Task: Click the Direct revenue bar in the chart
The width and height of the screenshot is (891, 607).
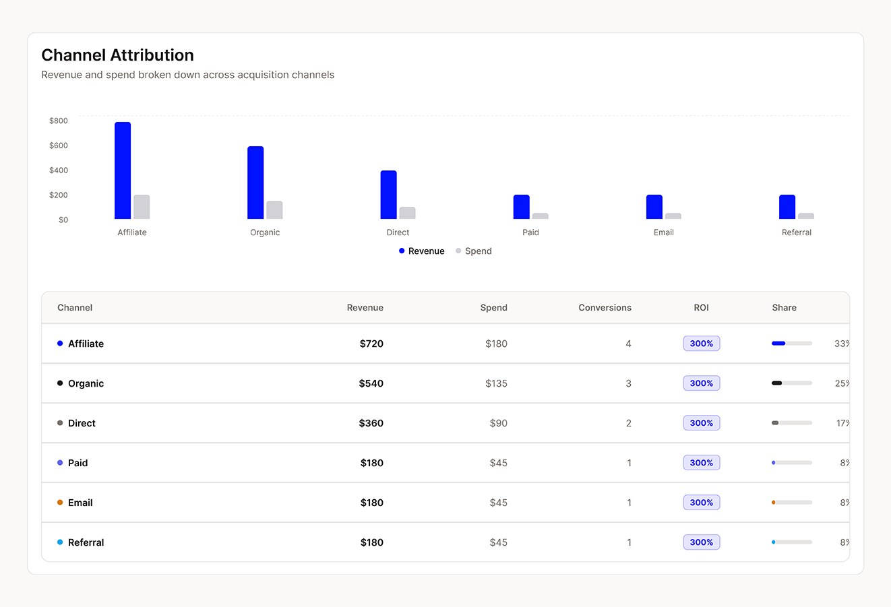Action: [389, 195]
